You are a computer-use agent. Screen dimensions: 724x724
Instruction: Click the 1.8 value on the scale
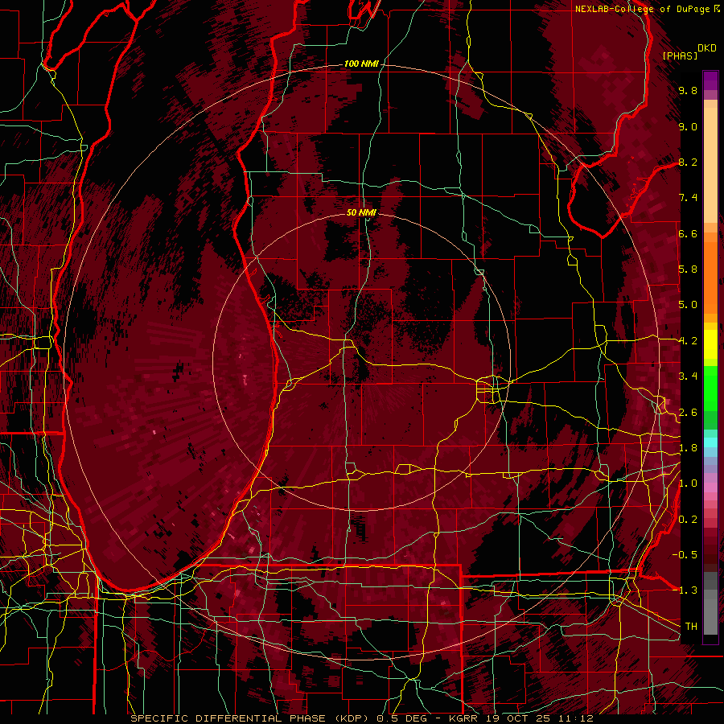[x=688, y=448]
